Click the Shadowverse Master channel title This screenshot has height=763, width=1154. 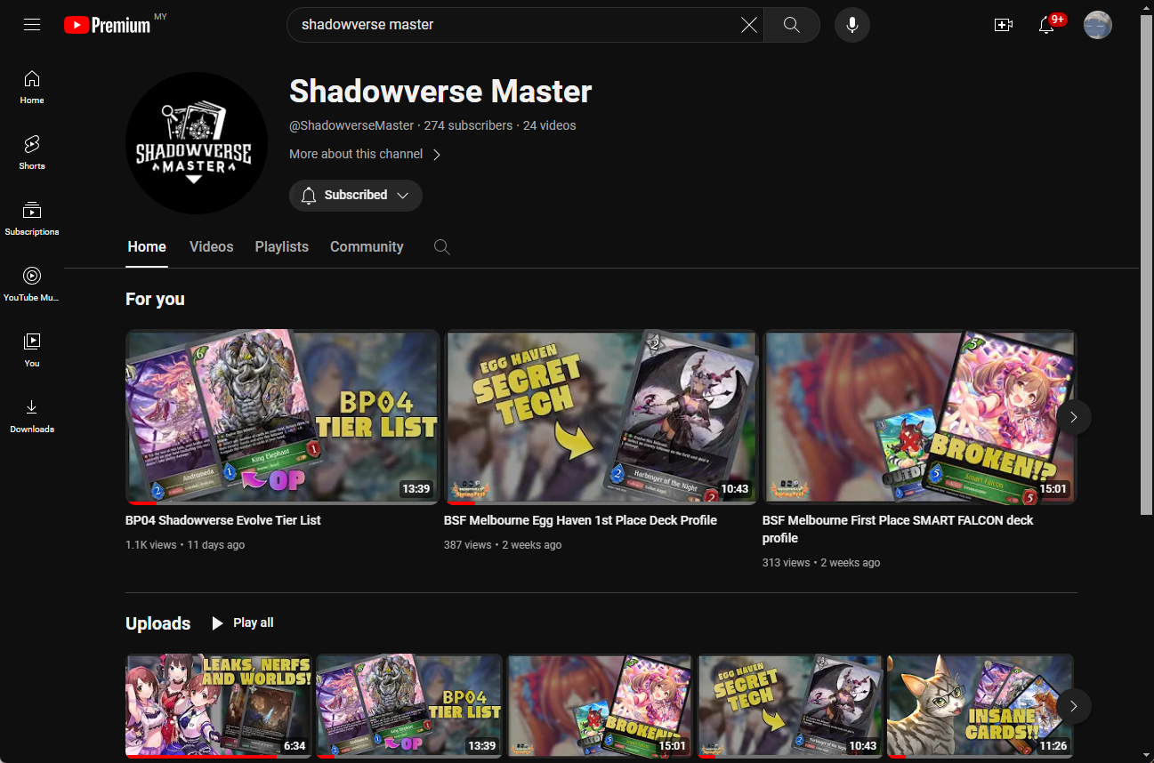440,92
